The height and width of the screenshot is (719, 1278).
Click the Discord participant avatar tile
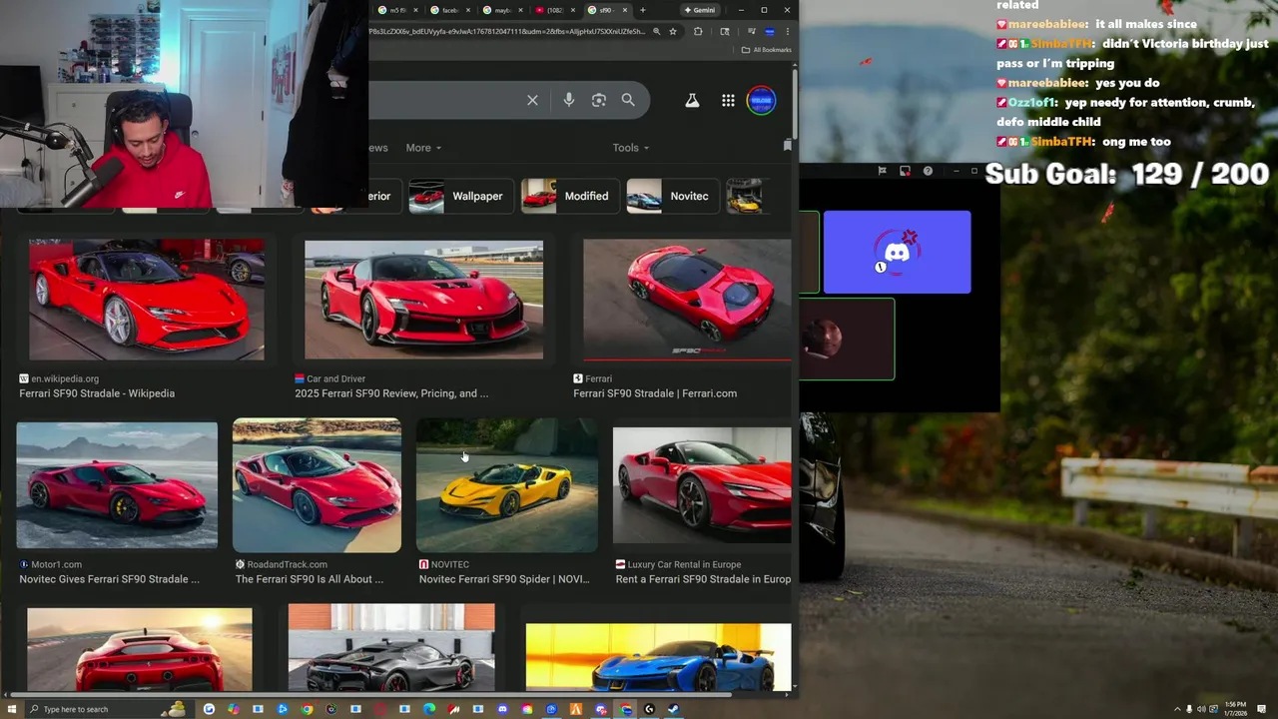pos(847,340)
